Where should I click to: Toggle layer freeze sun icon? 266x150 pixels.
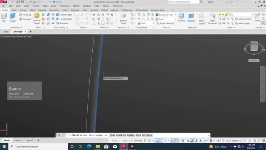point(223,15)
